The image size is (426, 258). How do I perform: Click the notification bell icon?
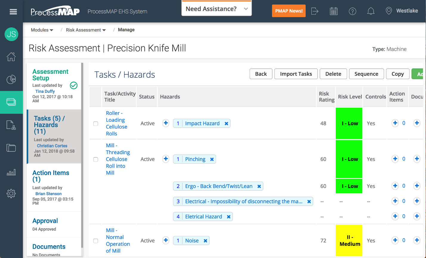371,11
